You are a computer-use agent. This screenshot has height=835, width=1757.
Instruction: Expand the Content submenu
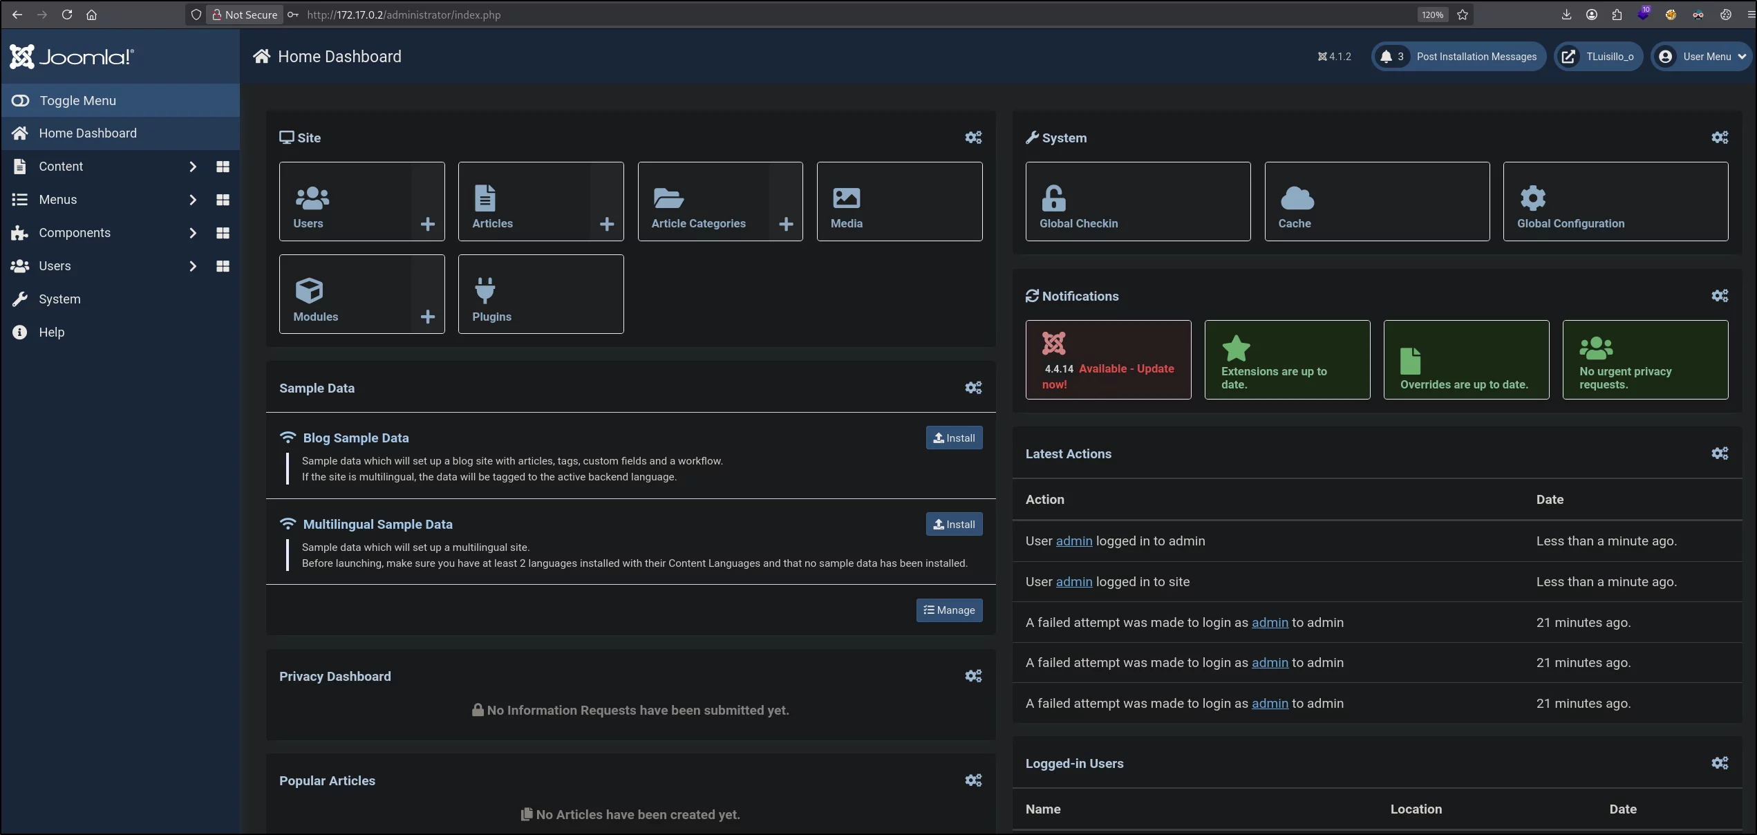[193, 167]
